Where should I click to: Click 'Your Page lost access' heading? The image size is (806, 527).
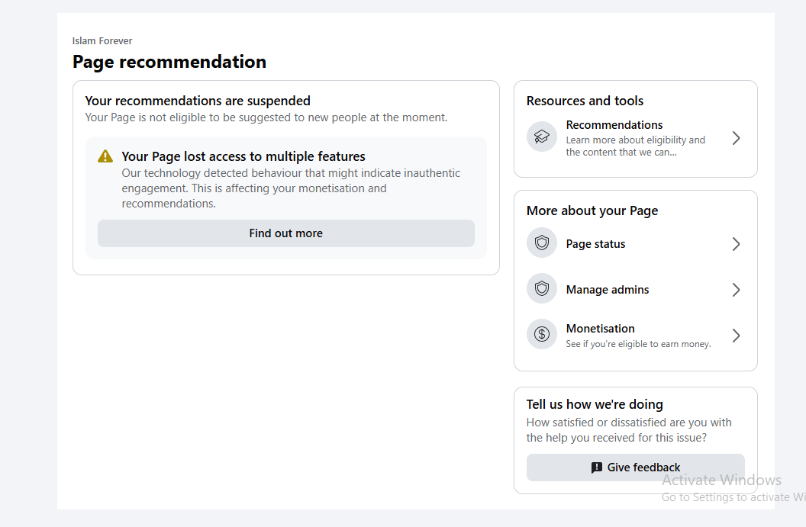click(243, 156)
